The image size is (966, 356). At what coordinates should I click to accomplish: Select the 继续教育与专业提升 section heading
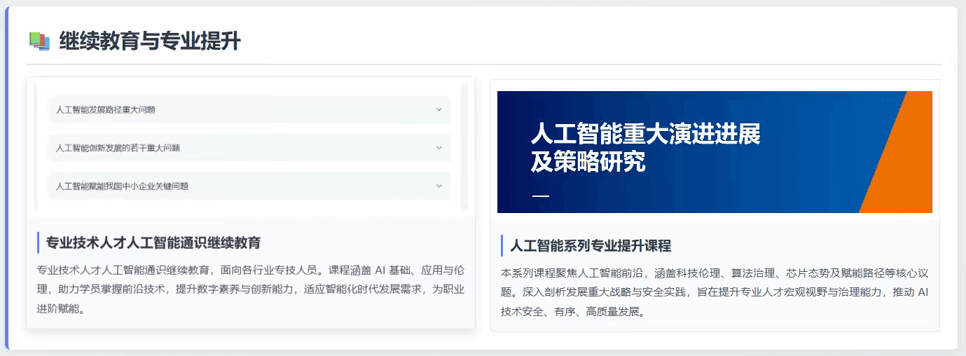point(150,41)
